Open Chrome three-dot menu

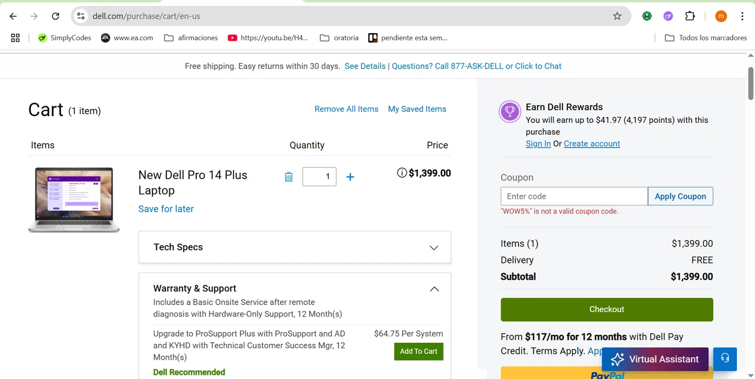click(x=742, y=16)
